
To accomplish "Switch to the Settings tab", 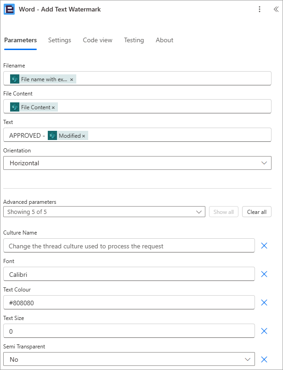I will [60, 40].
